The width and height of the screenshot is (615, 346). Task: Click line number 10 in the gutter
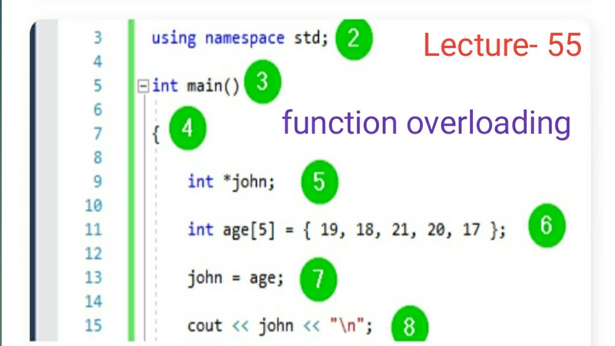94,206
